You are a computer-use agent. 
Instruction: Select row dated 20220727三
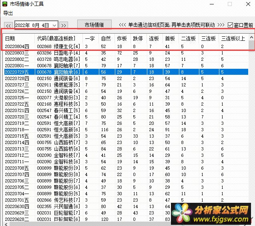[x=125, y=85]
